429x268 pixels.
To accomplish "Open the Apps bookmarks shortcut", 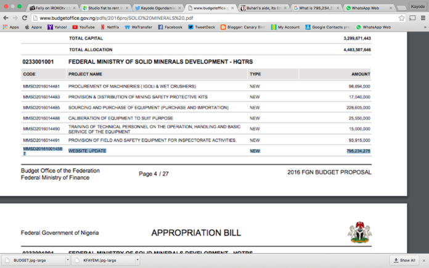I will click(11, 27).
